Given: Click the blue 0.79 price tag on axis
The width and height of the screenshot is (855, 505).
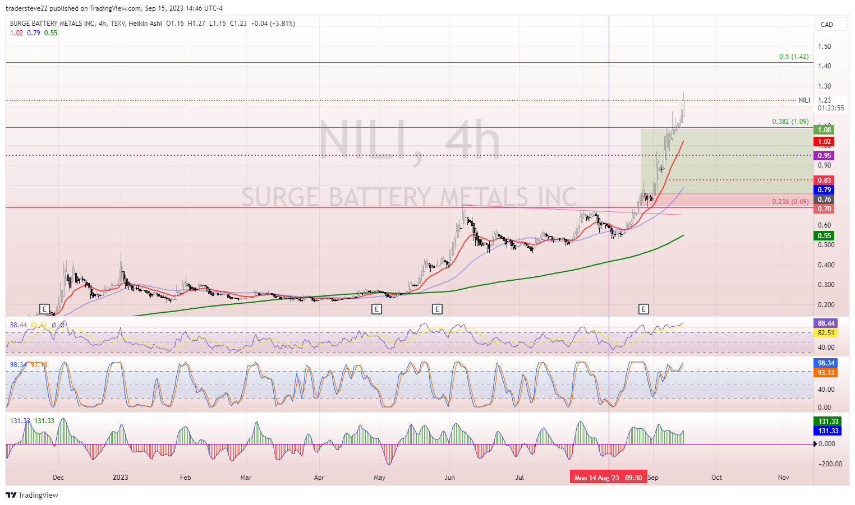Looking at the screenshot, I should coord(824,190).
